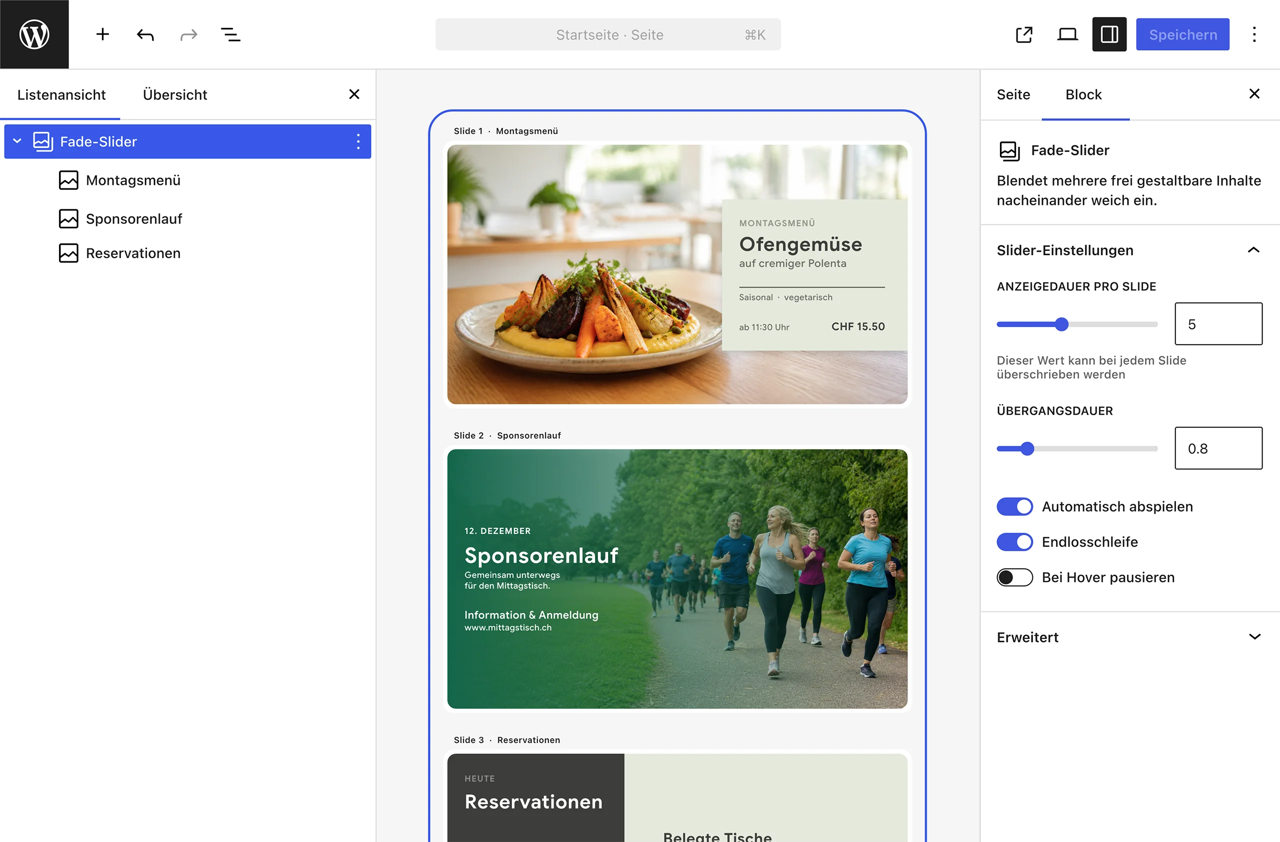Click the Anzeigedauer number field showing 5
This screenshot has width=1280, height=842.
coord(1218,324)
